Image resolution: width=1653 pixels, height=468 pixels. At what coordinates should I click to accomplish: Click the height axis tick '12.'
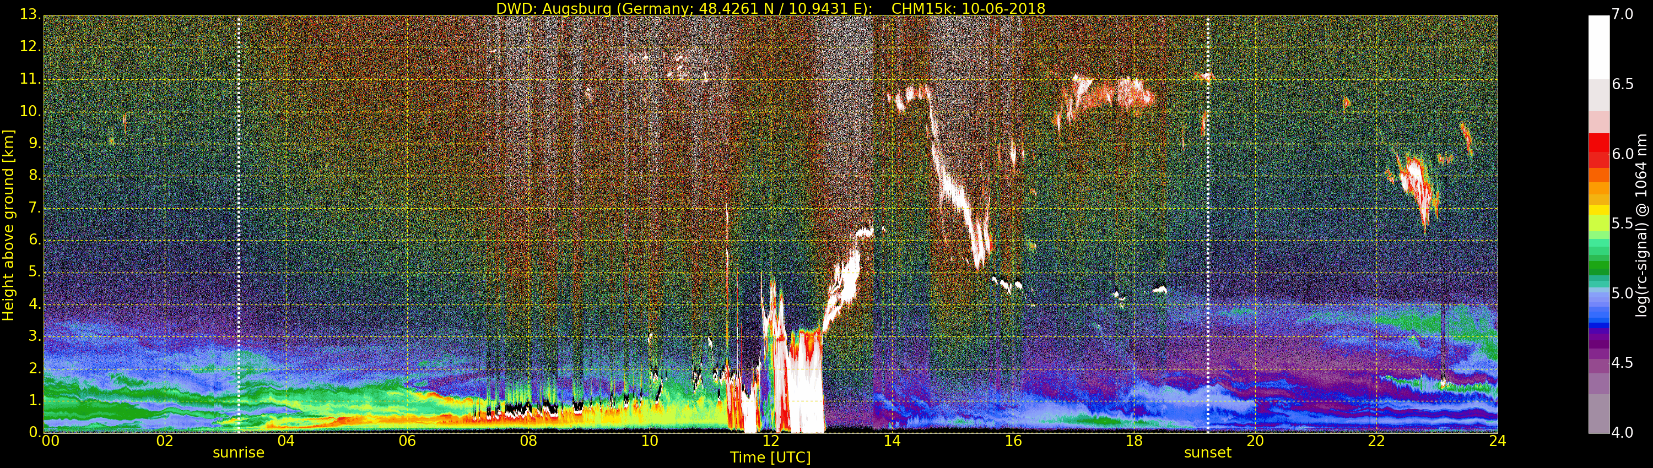tap(30, 47)
